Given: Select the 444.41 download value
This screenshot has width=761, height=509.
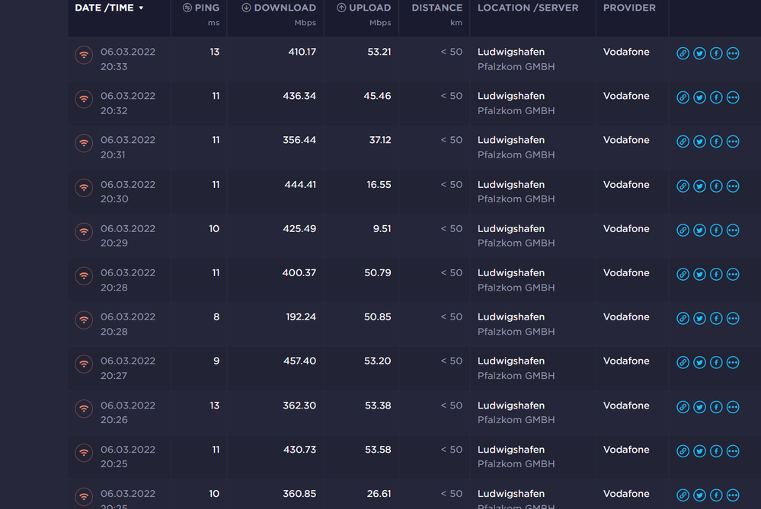Looking at the screenshot, I should (300, 185).
